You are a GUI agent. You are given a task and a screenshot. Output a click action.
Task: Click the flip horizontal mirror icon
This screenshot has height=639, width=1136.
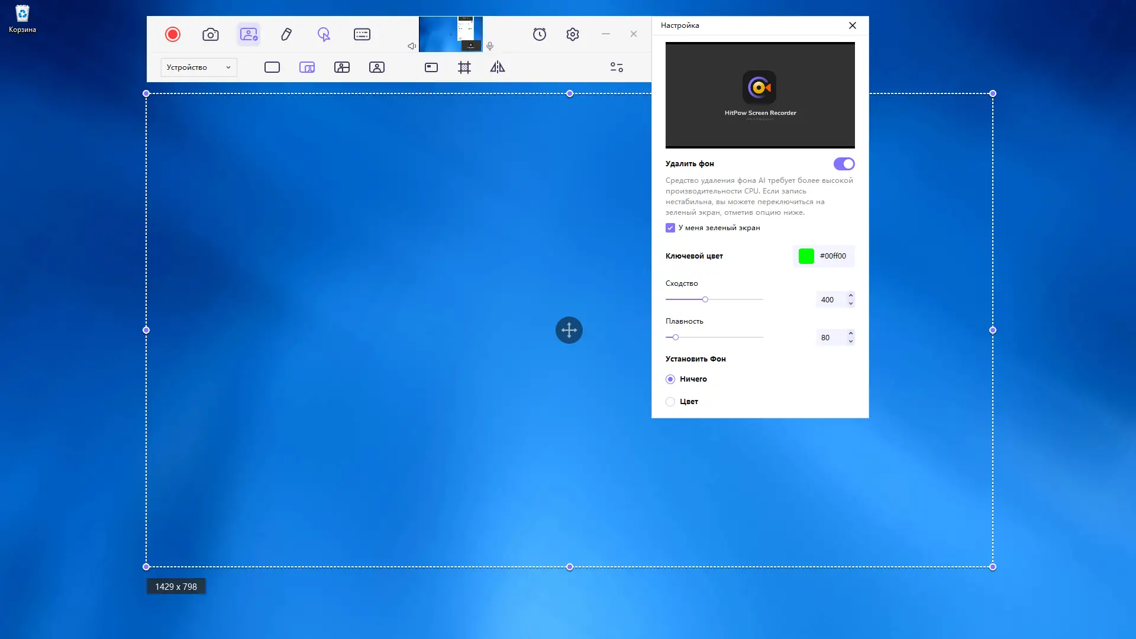(x=498, y=67)
